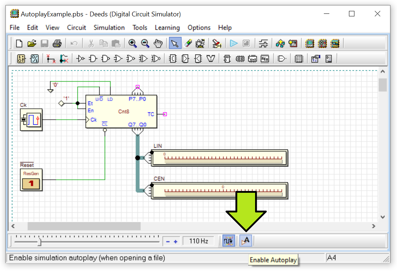Select the LIN bar display component

coord(219,158)
